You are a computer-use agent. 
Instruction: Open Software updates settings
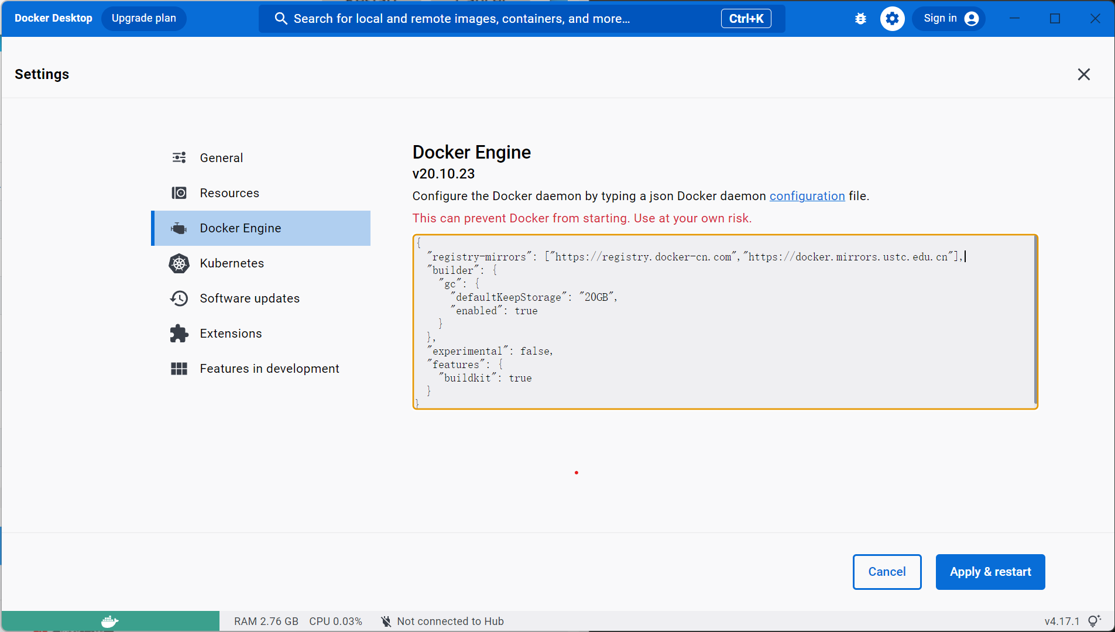(261, 298)
